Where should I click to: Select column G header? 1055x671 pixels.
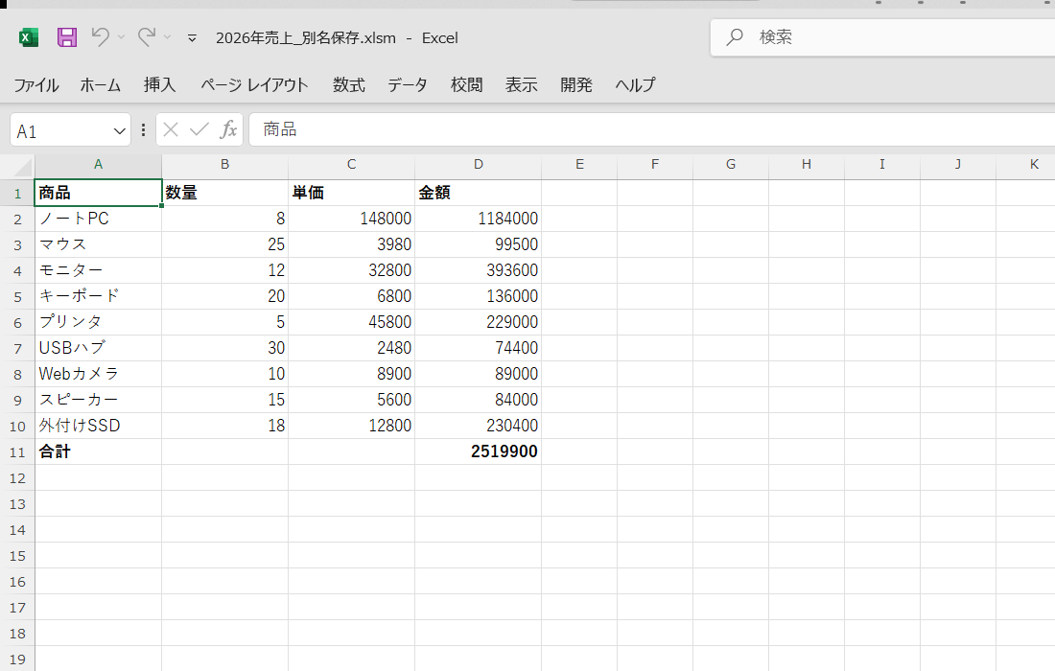point(731,165)
